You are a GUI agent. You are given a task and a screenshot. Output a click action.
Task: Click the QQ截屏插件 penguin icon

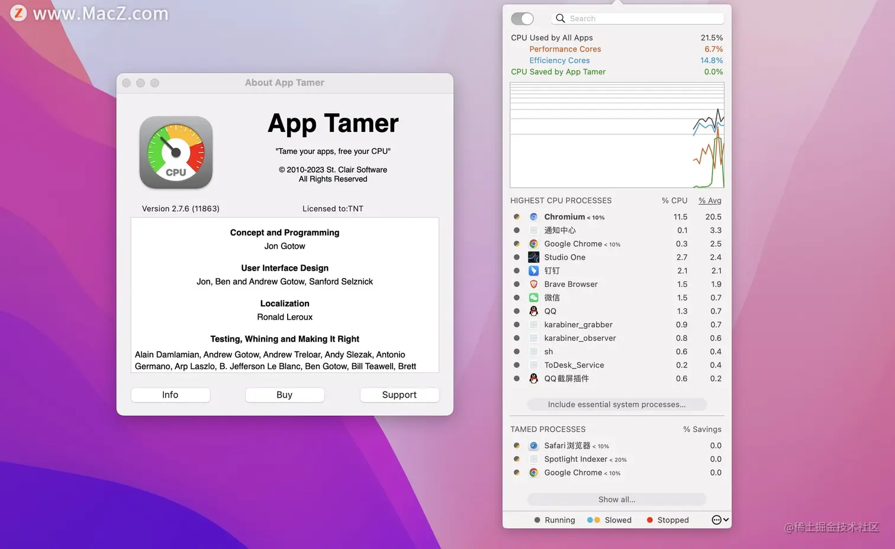533,379
